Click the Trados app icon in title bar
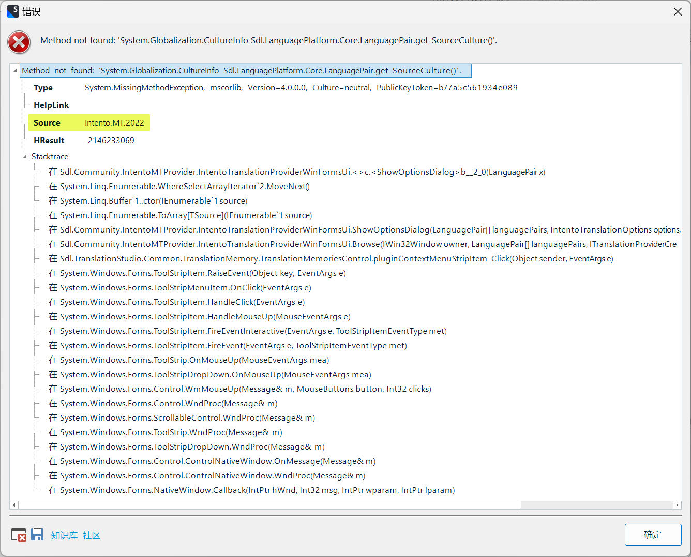The height and width of the screenshot is (557, 691). pyautogui.click(x=13, y=11)
